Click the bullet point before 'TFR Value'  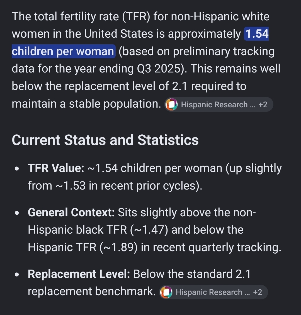tap(17, 168)
